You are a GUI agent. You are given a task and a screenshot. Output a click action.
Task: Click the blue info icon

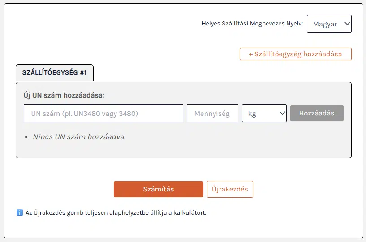[x=19, y=212]
